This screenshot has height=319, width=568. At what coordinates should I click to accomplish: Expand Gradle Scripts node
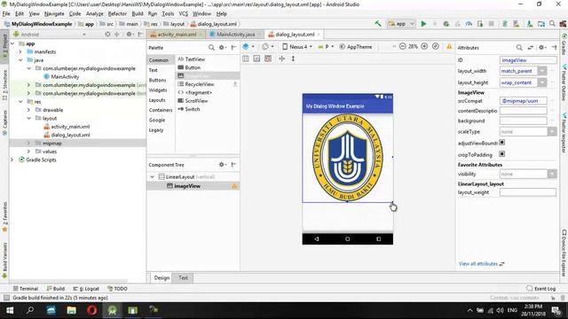12,159
